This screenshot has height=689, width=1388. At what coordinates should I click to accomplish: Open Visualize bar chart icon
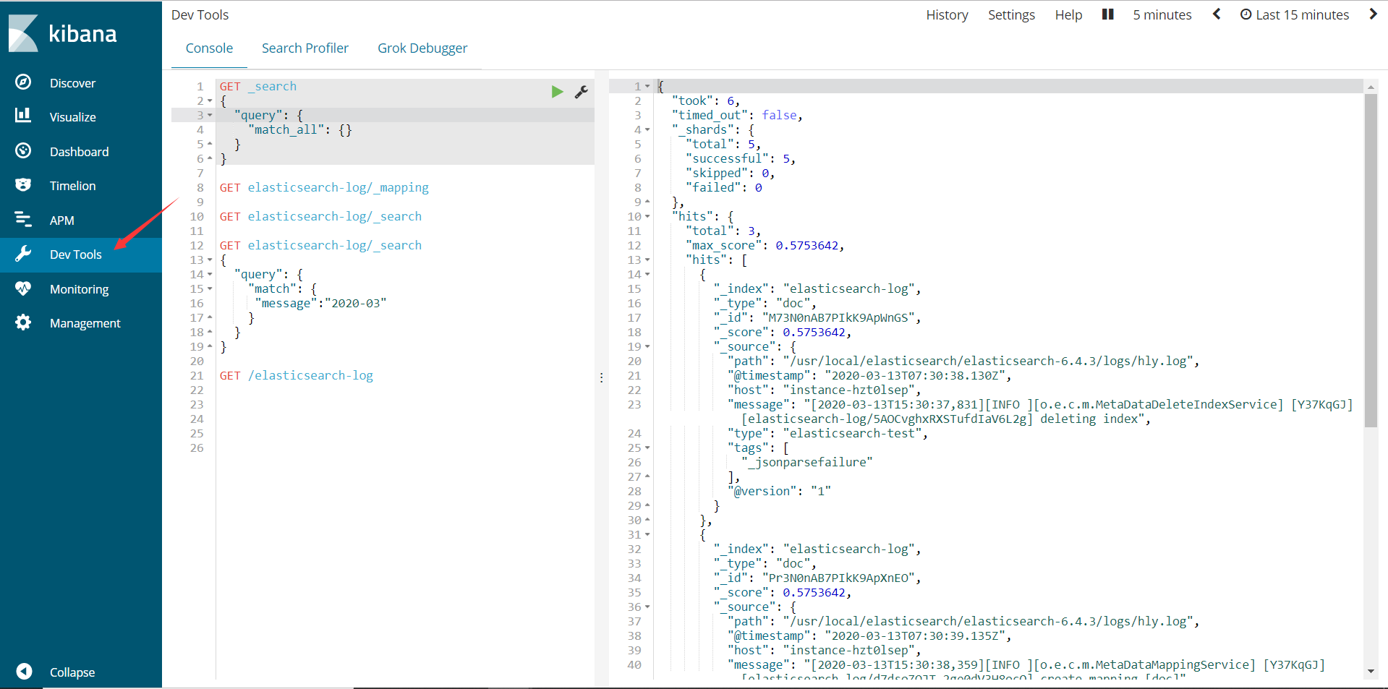(x=23, y=115)
